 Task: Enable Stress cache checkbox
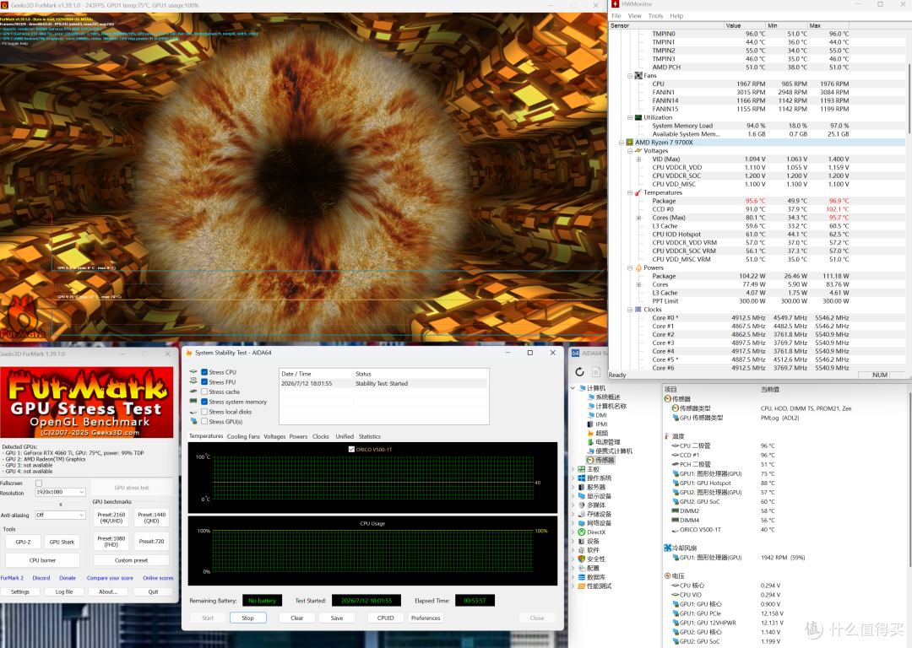[x=204, y=391]
